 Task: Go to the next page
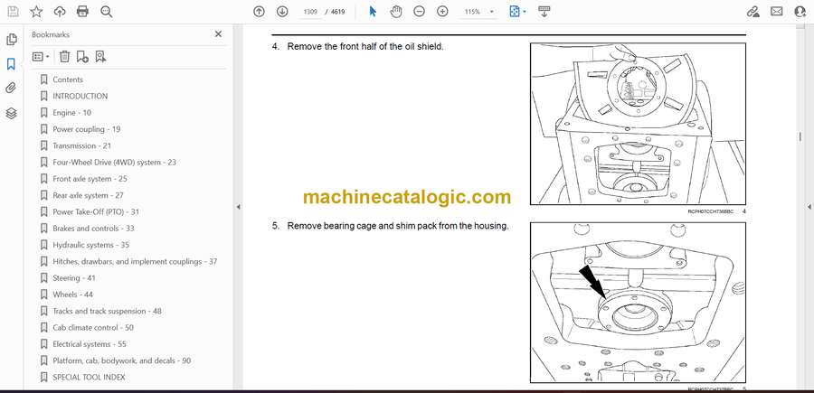pyautogui.click(x=282, y=12)
